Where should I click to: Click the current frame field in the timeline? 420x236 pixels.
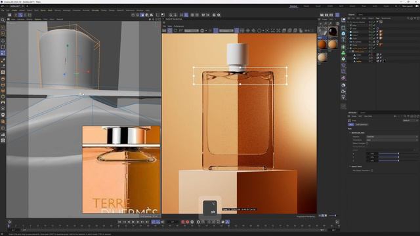pyautogui.click(x=173, y=222)
